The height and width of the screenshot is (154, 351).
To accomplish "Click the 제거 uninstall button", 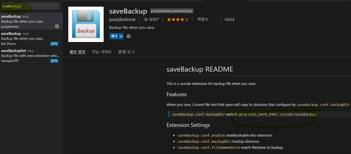I will coord(114,36).
